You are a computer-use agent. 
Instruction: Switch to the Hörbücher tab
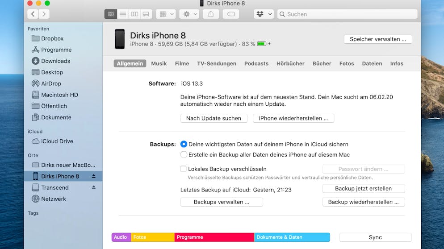point(290,63)
